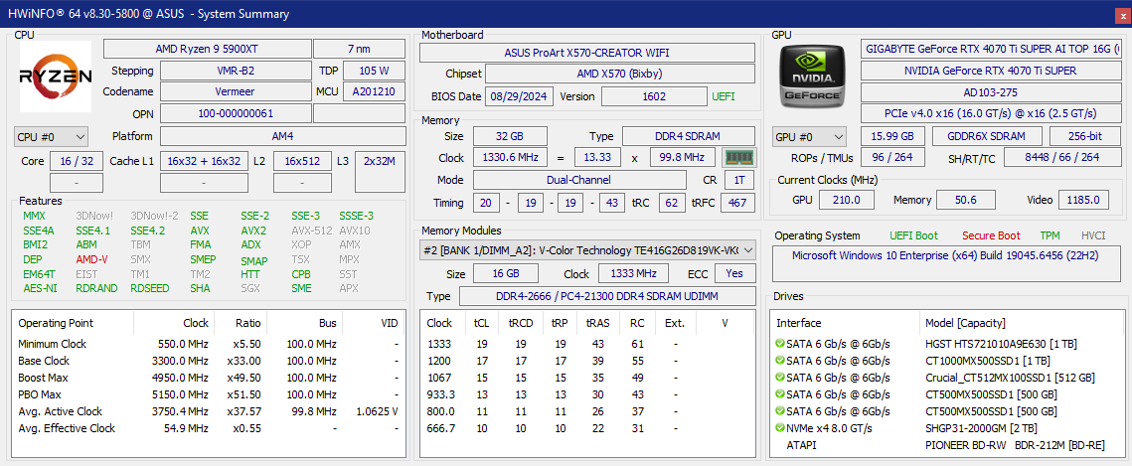Image resolution: width=1132 pixels, height=466 pixels.
Task: Click the Interface column header in Drives
Action: coord(799,323)
